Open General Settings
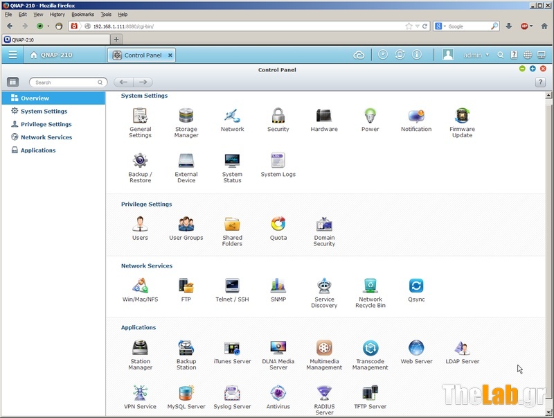554x418 pixels. pos(141,123)
